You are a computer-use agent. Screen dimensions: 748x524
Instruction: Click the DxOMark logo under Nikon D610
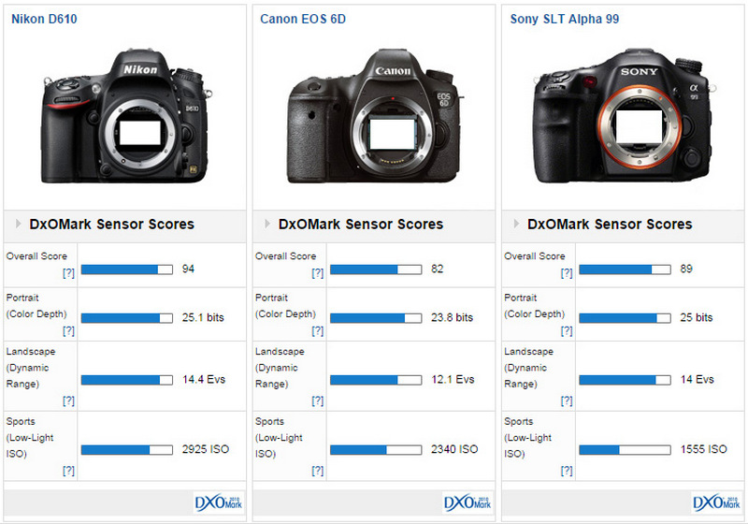219,502
